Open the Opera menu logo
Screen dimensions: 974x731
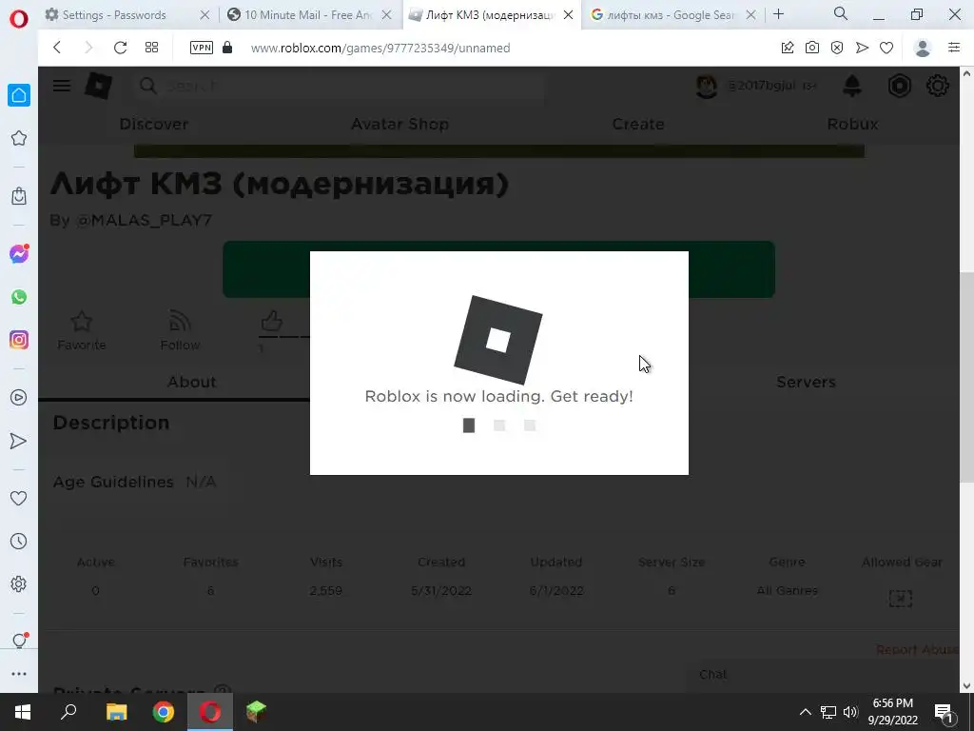[x=19, y=19]
